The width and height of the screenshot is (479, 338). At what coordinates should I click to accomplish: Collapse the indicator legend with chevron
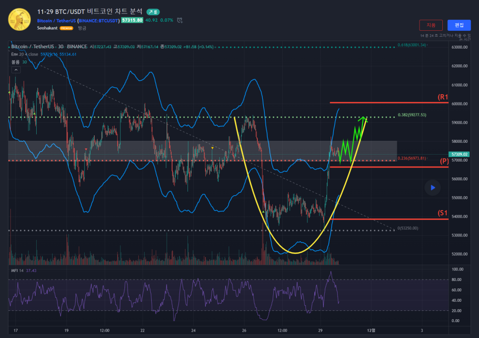pyautogui.click(x=16, y=70)
